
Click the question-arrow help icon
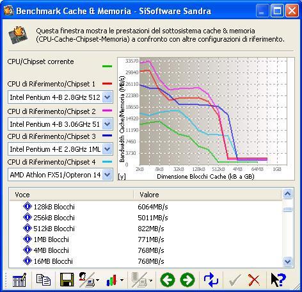(x=278, y=280)
